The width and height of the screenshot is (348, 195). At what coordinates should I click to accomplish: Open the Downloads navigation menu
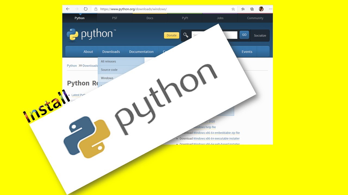111,52
